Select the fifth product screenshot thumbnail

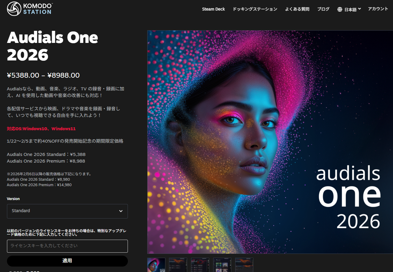(244, 265)
